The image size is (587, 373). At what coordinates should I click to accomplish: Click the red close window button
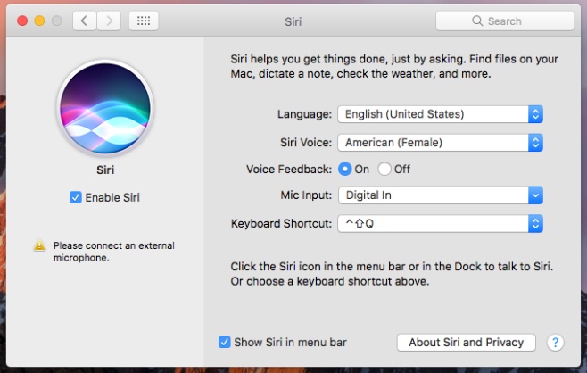click(x=22, y=21)
